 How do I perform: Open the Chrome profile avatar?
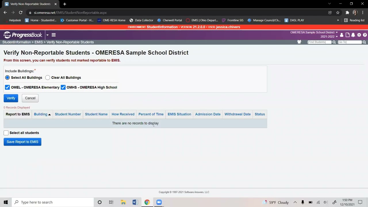click(355, 13)
